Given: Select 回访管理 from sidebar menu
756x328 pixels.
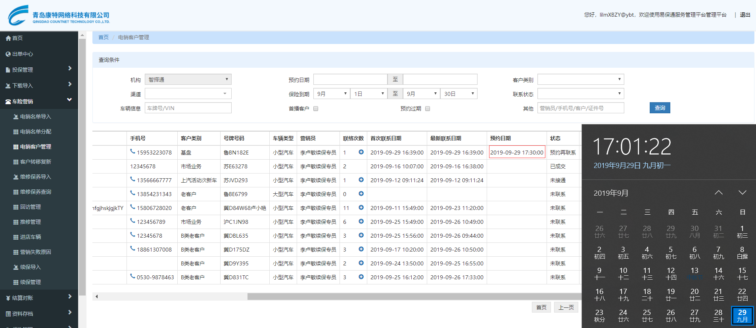Looking at the screenshot, I should (x=30, y=207).
